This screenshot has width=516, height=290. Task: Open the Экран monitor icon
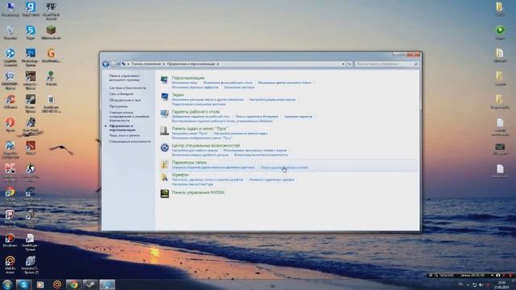point(164,97)
